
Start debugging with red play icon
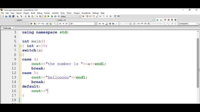click(x=83, y=16)
